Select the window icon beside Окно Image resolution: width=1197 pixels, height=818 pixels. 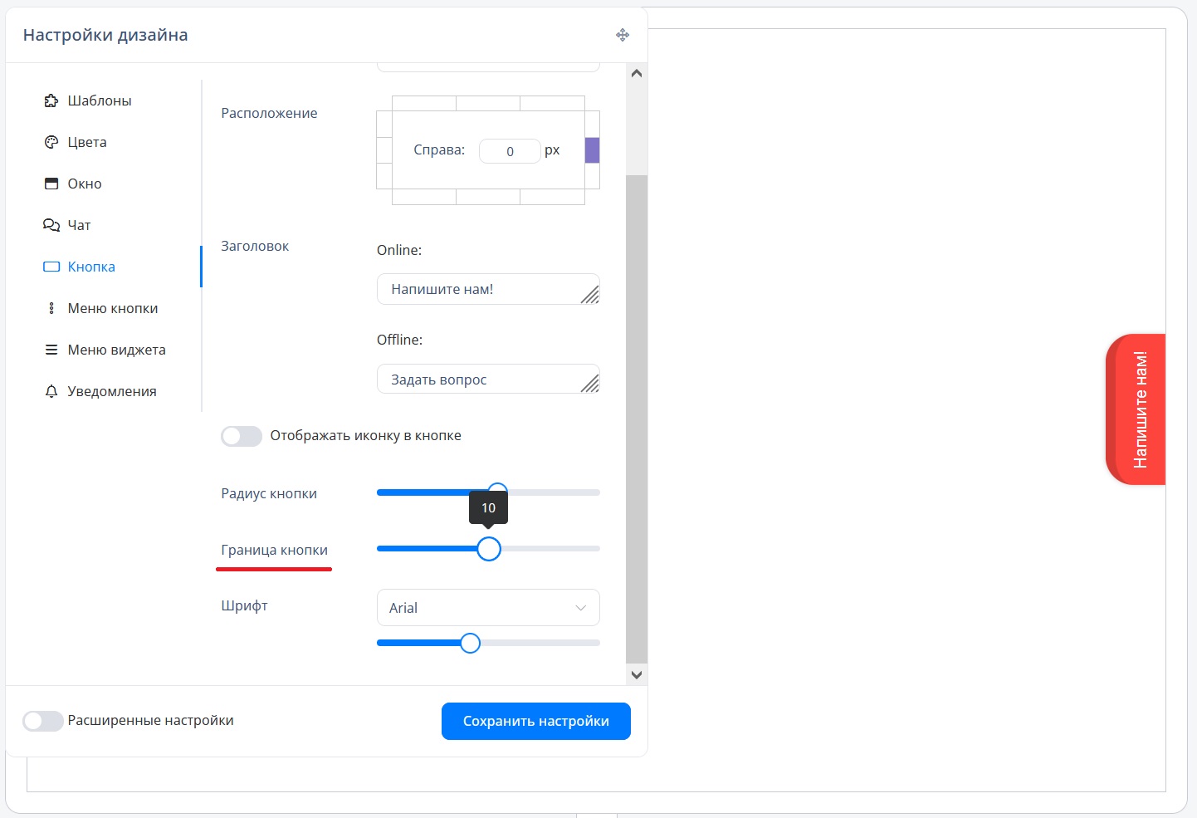[x=51, y=184]
